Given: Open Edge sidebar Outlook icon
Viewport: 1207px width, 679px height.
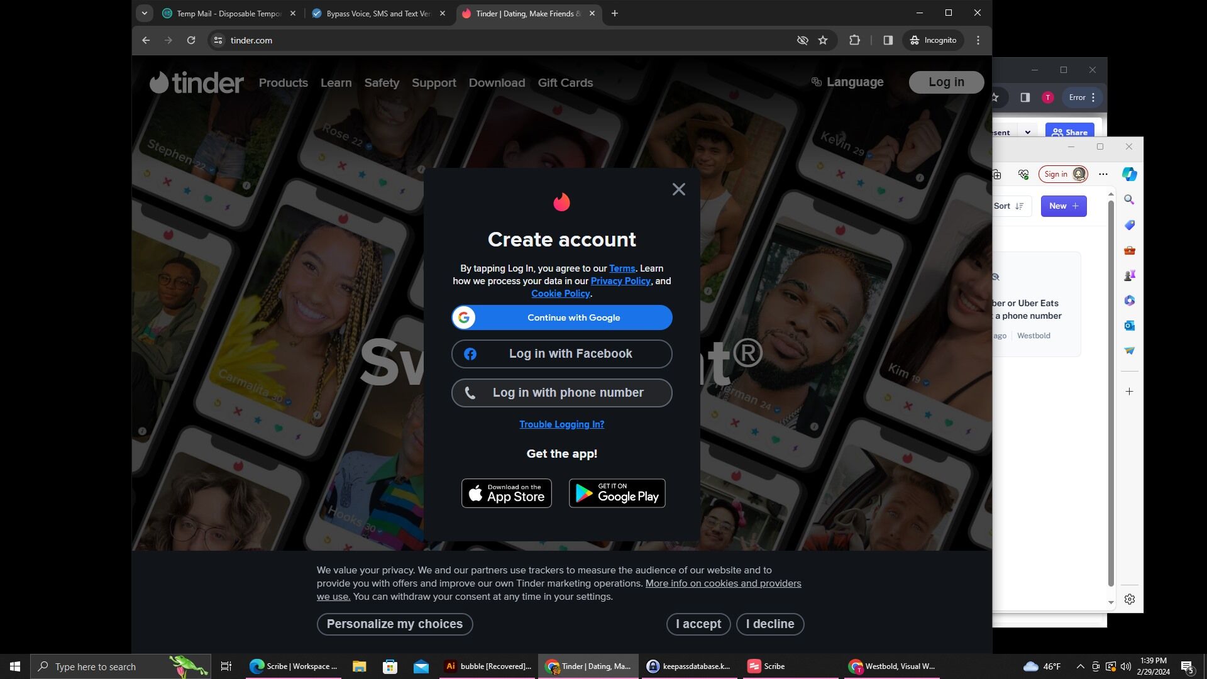Looking at the screenshot, I should (x=1130, y=326).
